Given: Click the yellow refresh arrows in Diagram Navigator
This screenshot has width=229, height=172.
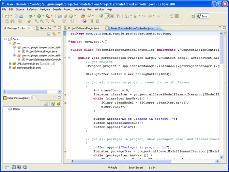Looking at the screenshot, I should point(59,104).
